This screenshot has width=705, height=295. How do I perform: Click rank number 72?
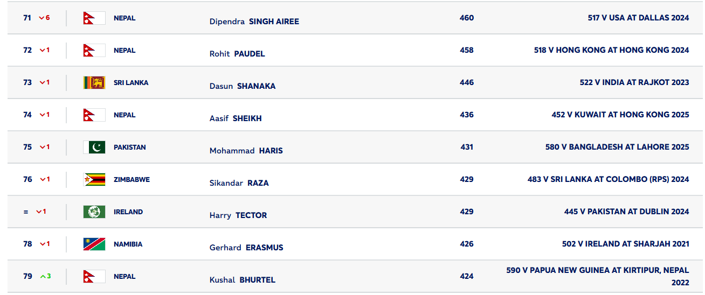click(x=27, y=50)
